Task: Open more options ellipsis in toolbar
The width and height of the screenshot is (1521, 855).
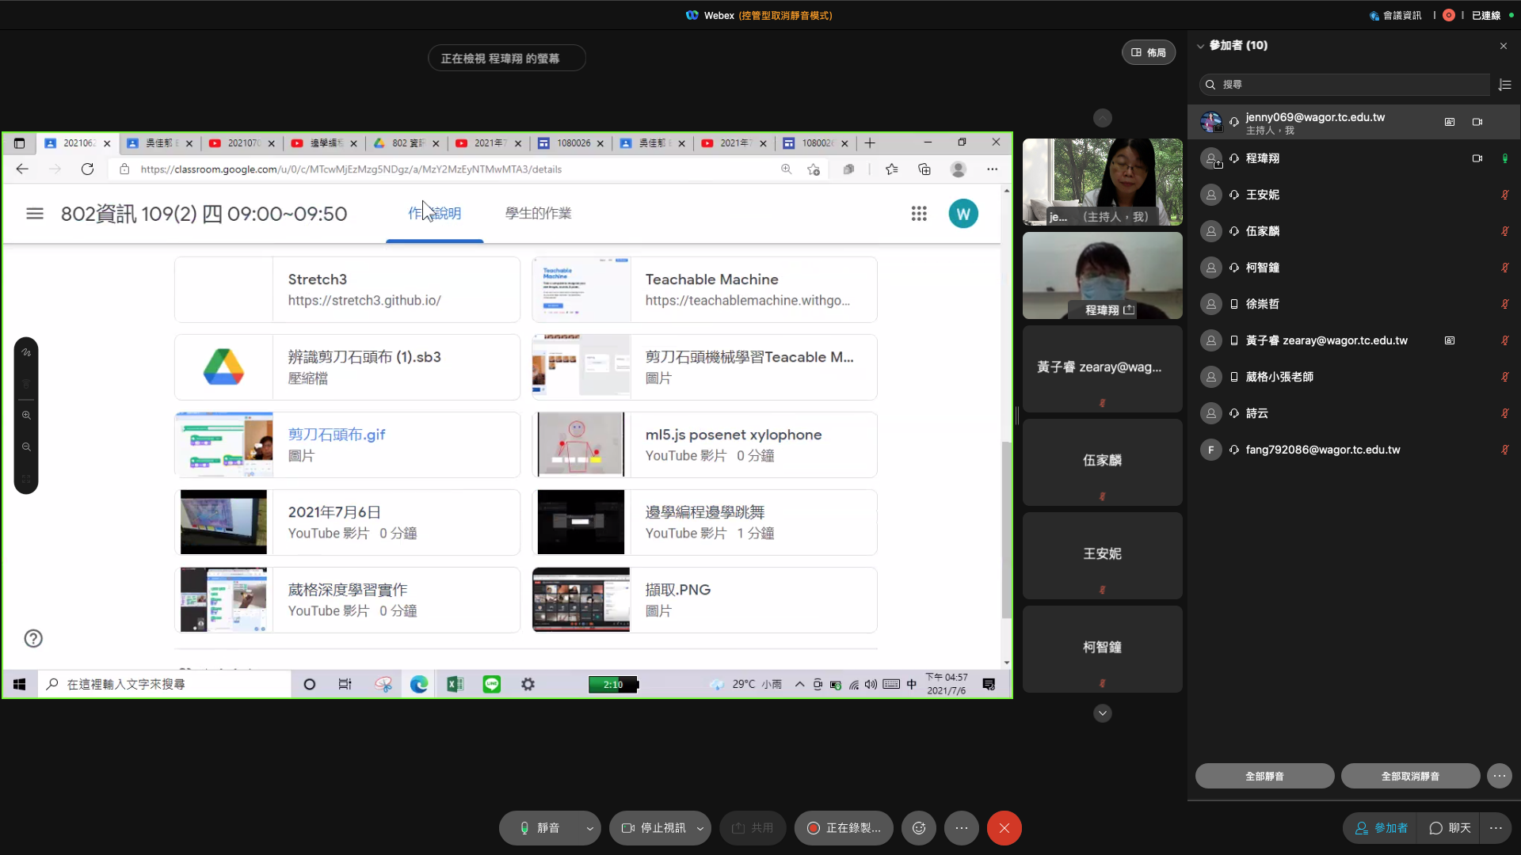Action: click(x=962, y=828)
